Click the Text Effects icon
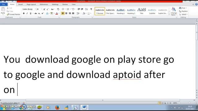 [47, 13]
